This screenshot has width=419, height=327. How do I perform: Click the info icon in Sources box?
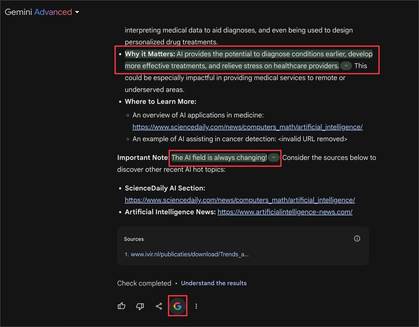coord(357,239)
